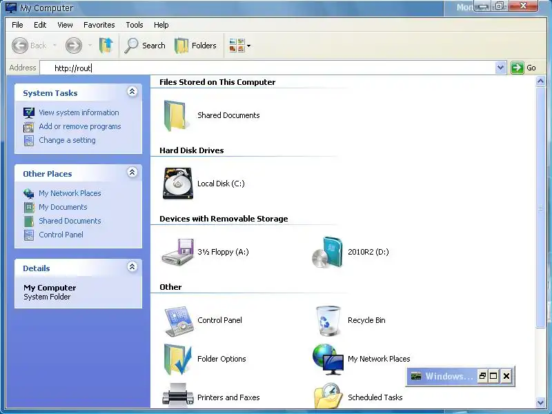Click the Folder Options label
This screenshot has width=552, height=414.
pyautogui.click(x=221, y=359)
